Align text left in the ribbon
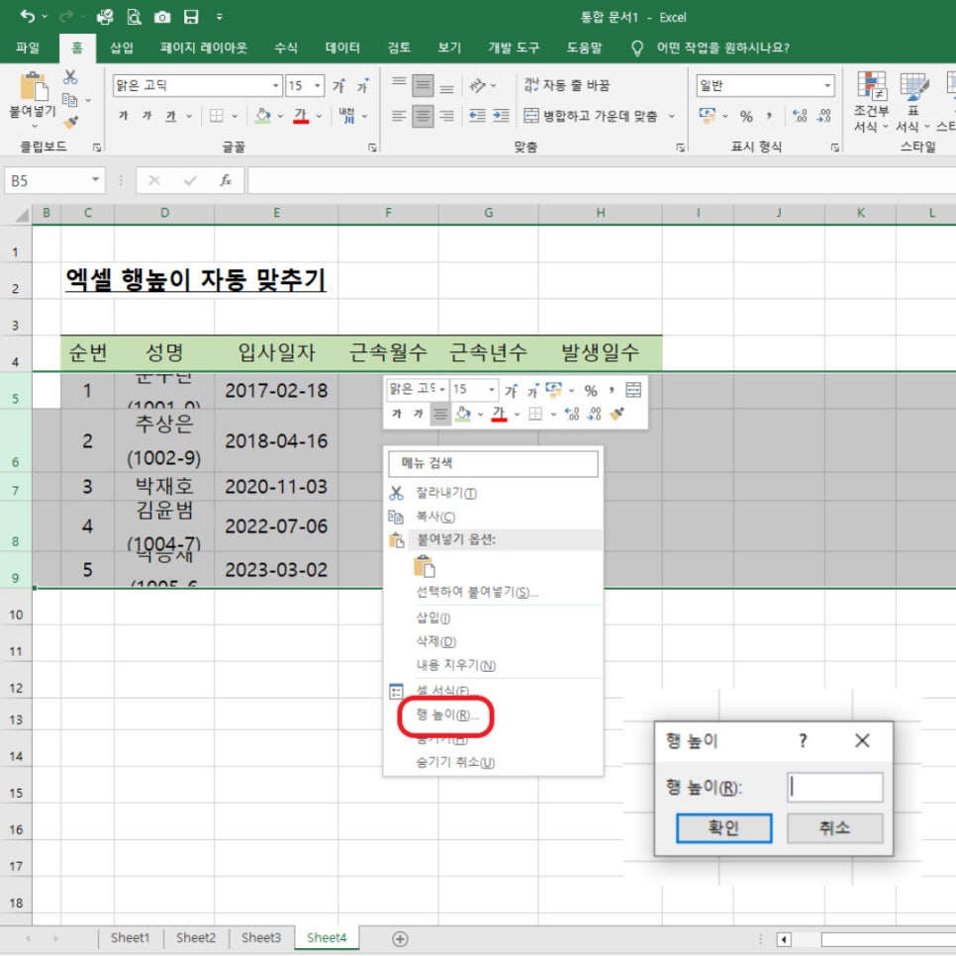Image resolution: width=956 pixels, height=956 pixels. pyautogui.click(x=399, y=116)
